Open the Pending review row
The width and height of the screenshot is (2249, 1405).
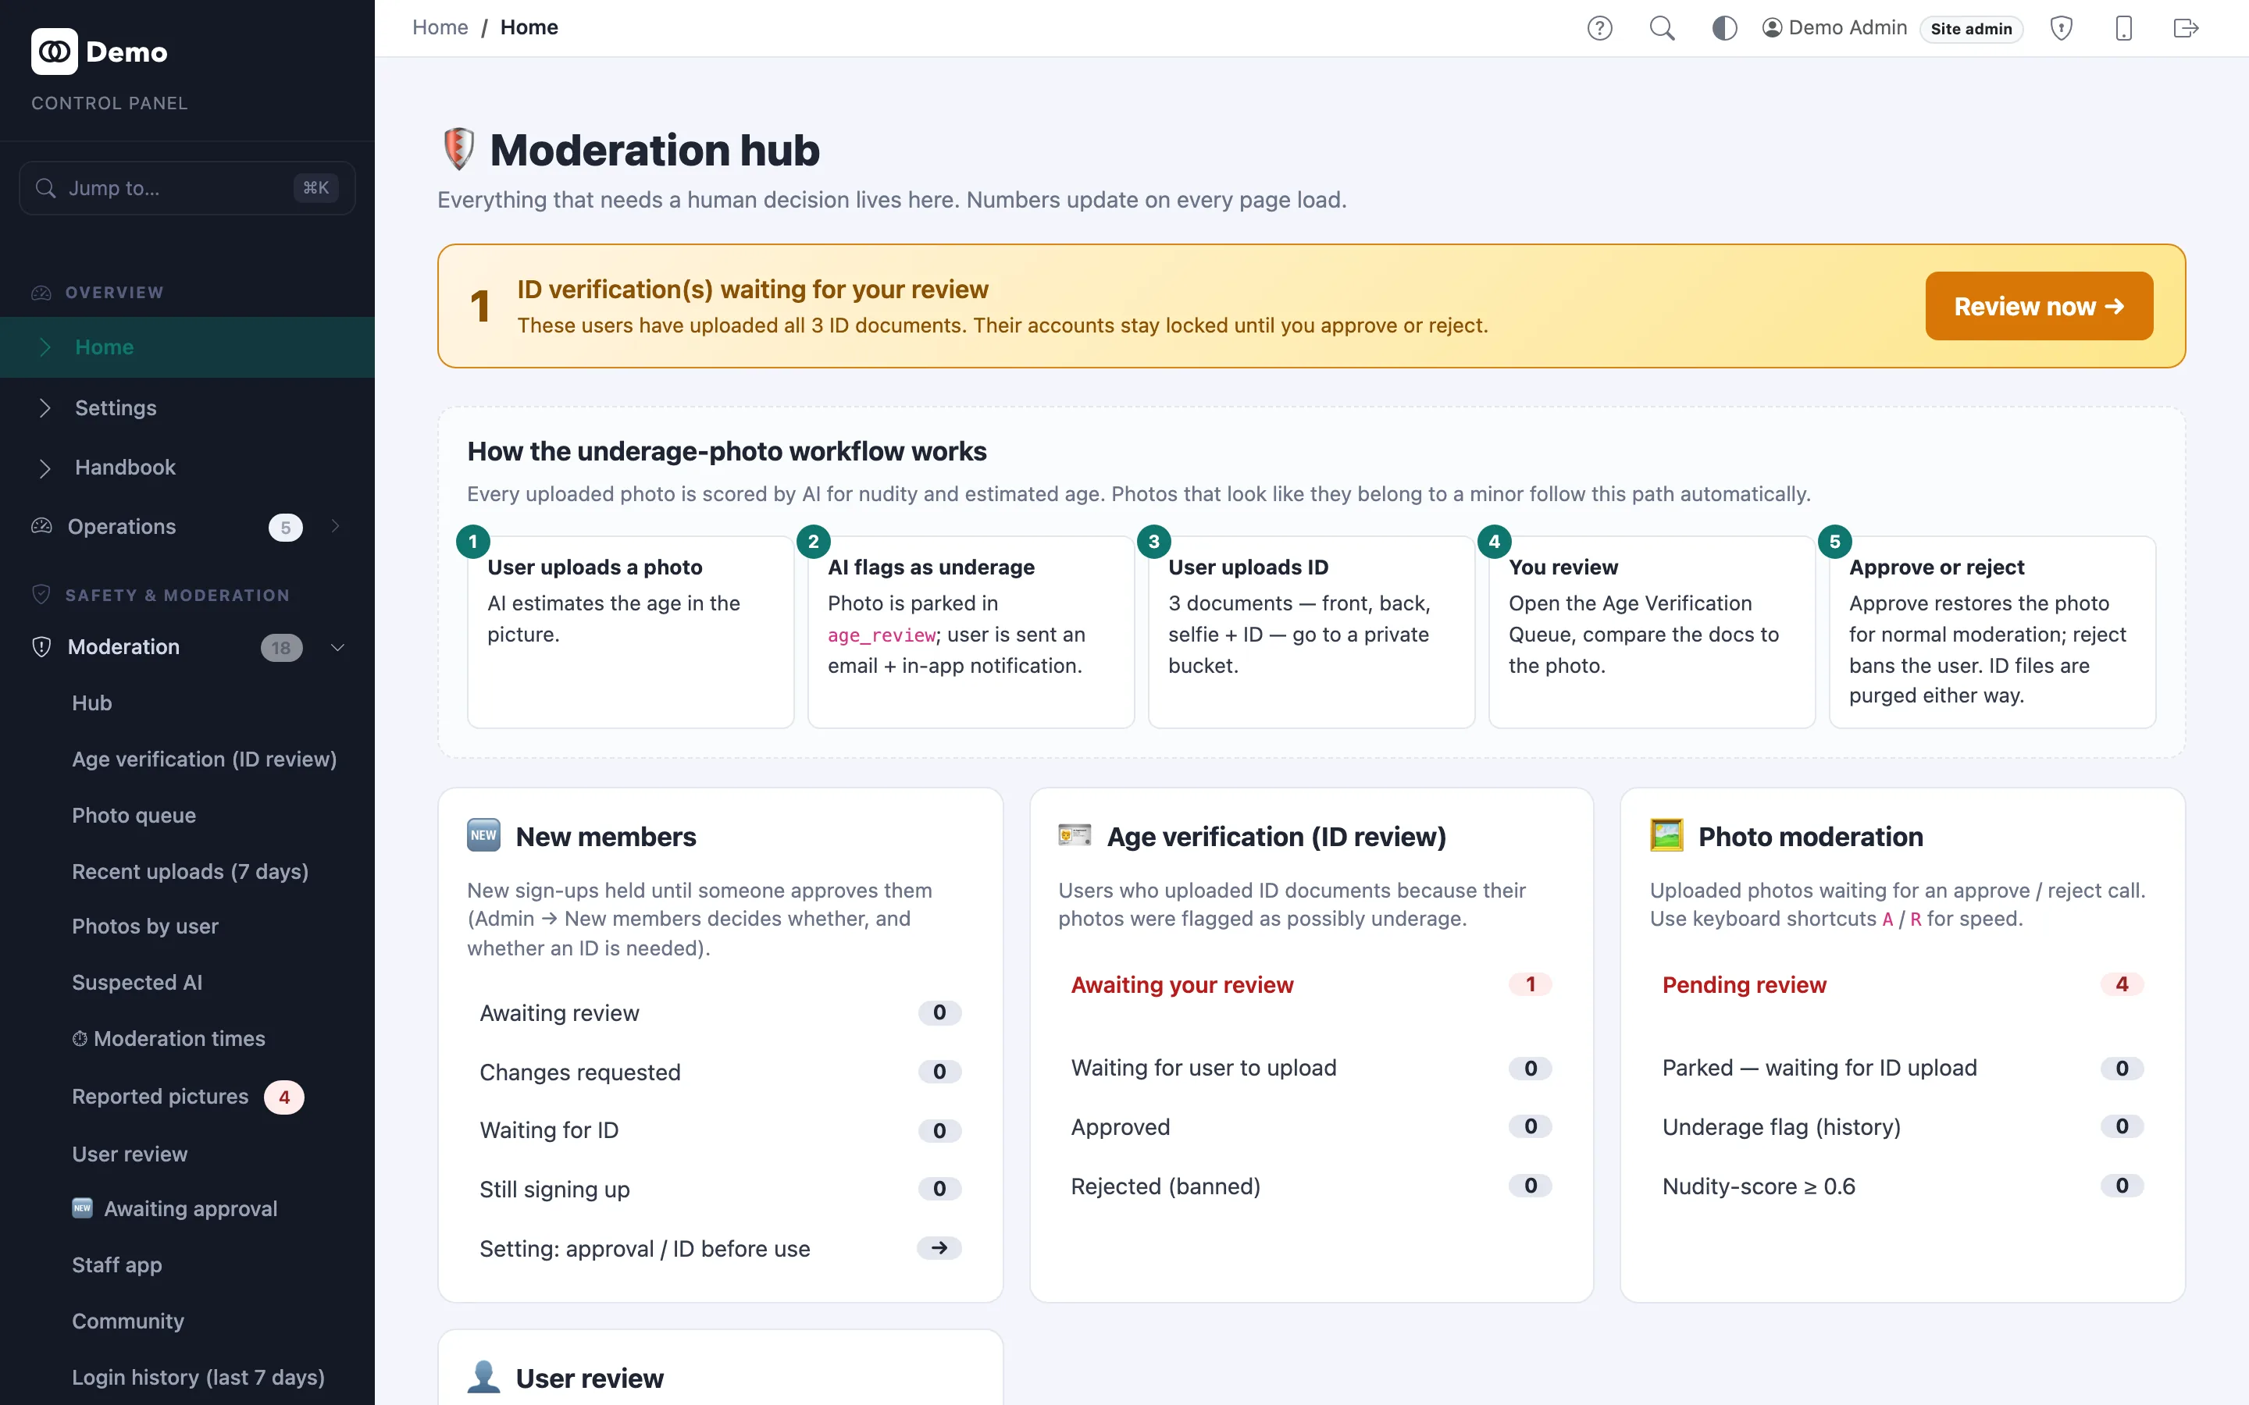tap(1902, 984)
